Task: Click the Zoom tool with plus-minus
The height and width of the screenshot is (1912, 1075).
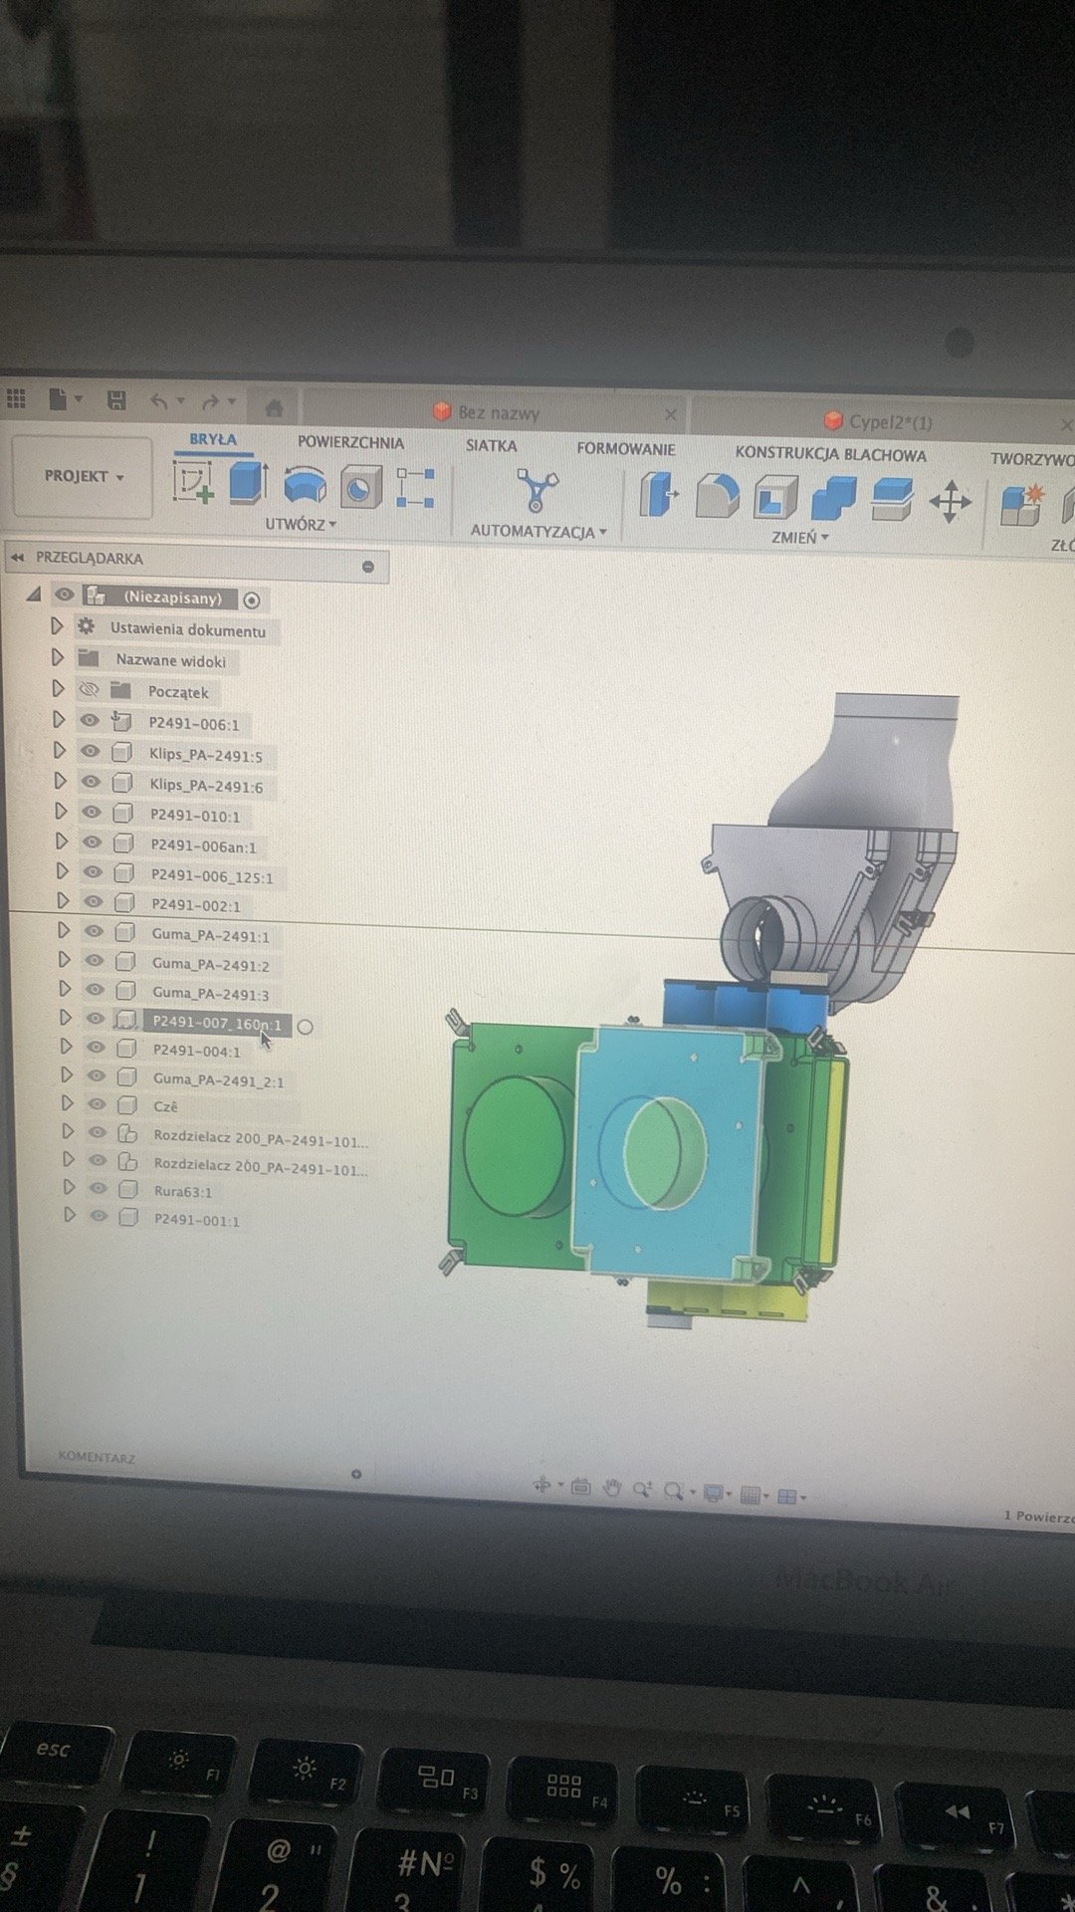Action: (x=642, y=1489)
